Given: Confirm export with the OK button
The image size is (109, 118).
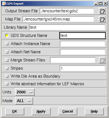Looking at the screenshot, I should [x=15, y=111].
